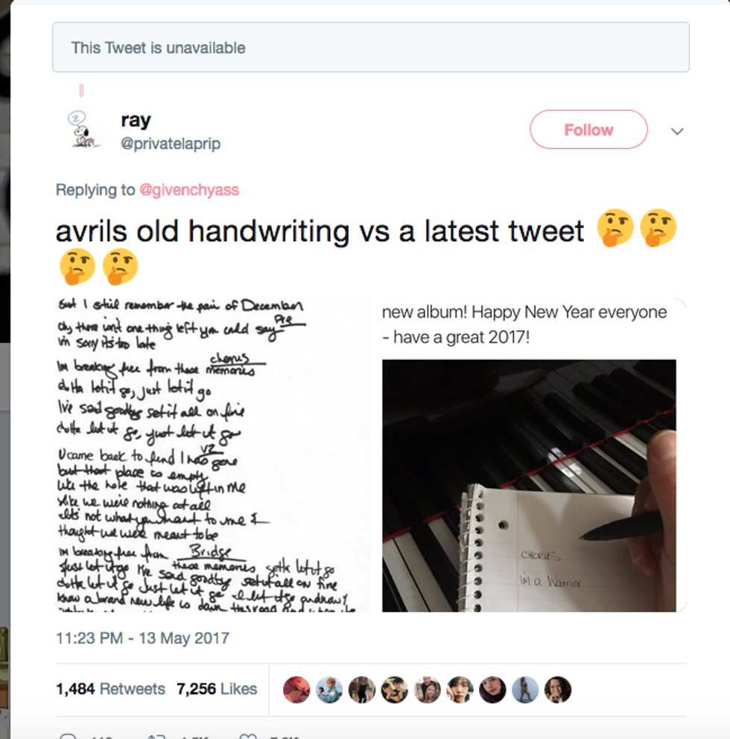
Task: Show the 1,484 Retweets list
Action: tap(110, 689)
